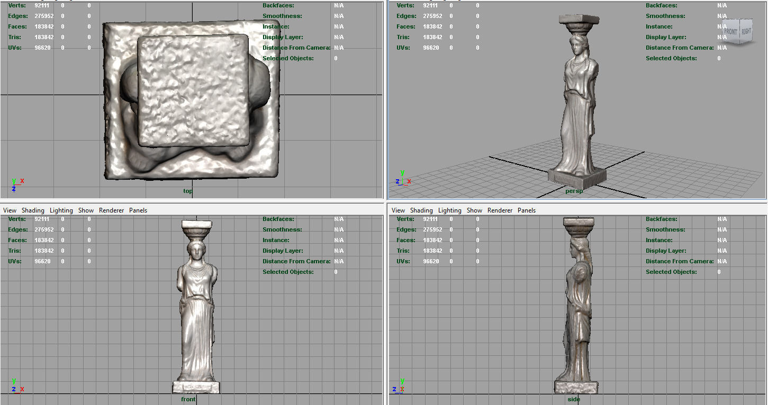Open the View menu in the side panel
The width and height of the screenshot is (768, 405).
coord(398,210)
